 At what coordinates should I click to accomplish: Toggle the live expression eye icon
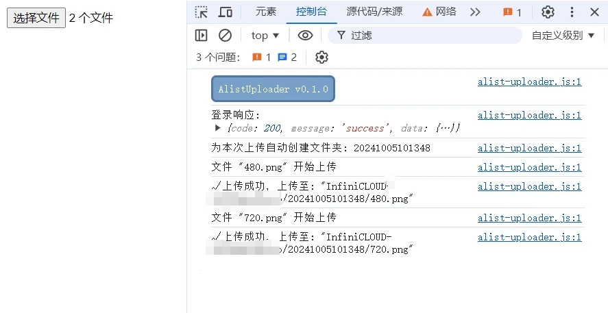tap(305, 36)
